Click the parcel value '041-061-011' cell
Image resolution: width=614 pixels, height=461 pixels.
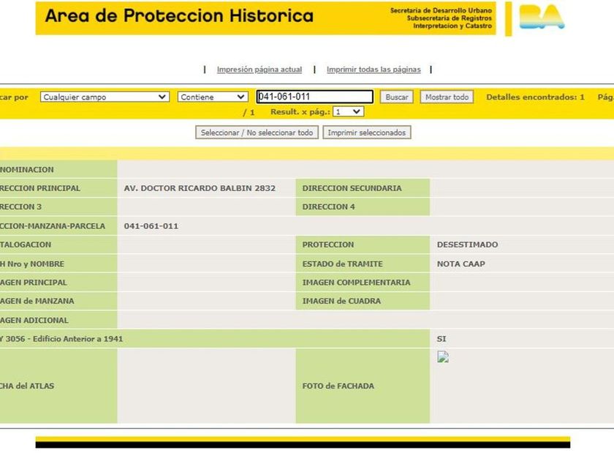point(151,226)
